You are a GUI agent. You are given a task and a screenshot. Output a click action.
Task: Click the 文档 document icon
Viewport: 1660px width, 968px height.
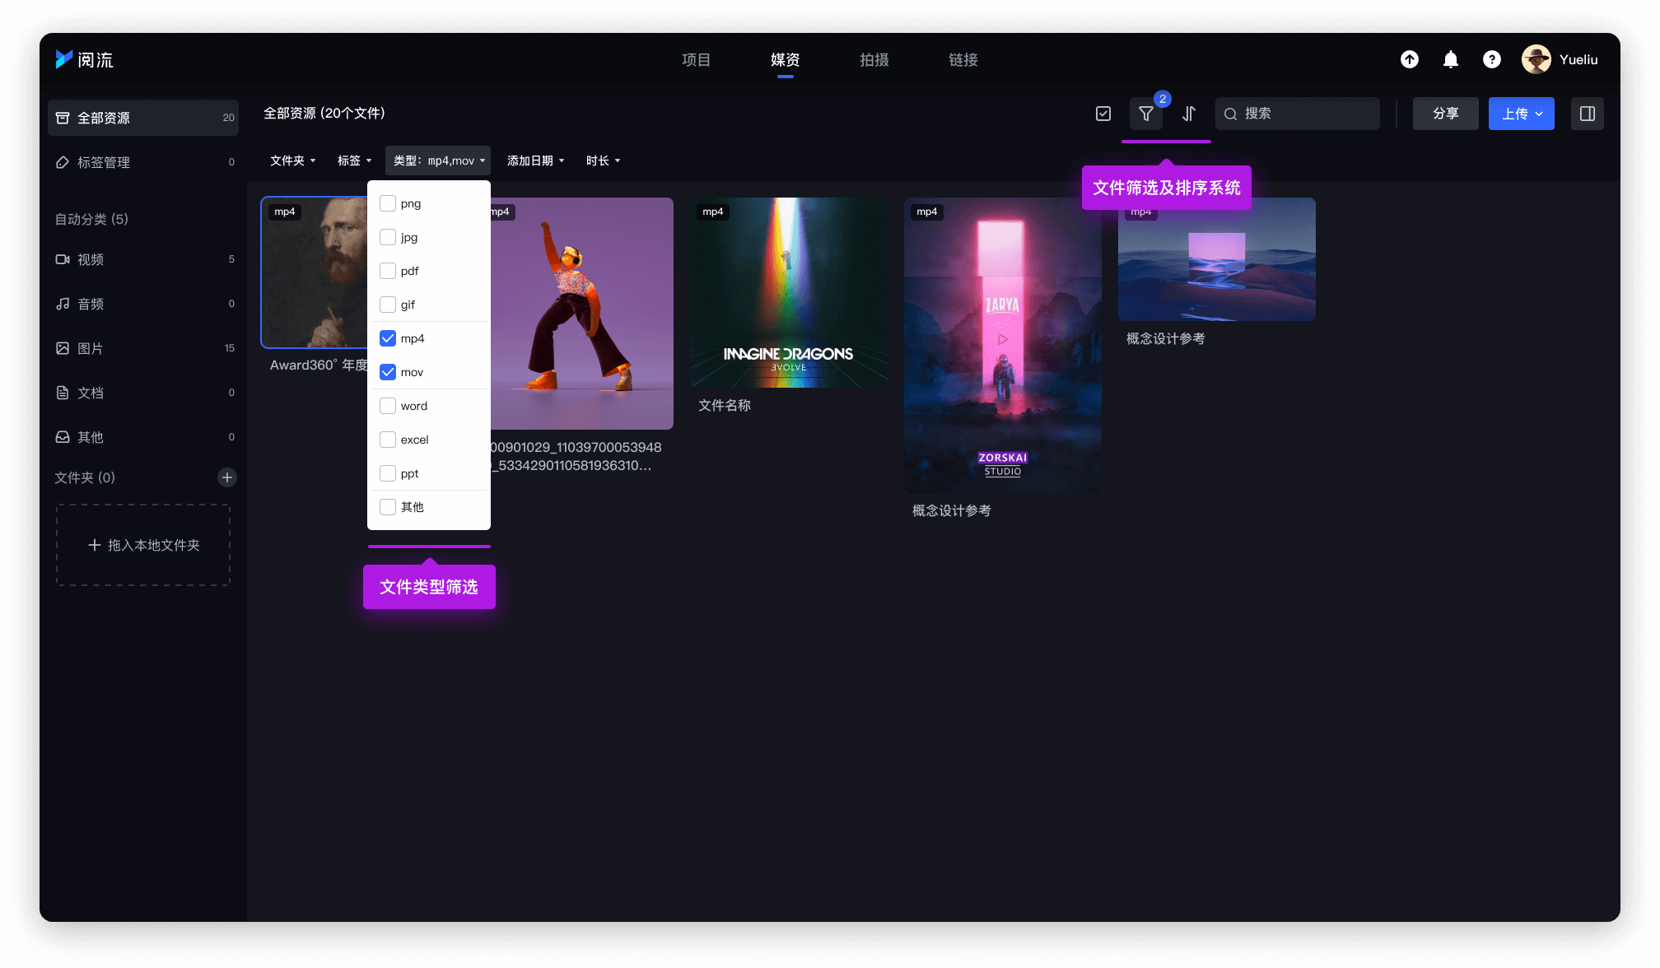pos(63,393)
